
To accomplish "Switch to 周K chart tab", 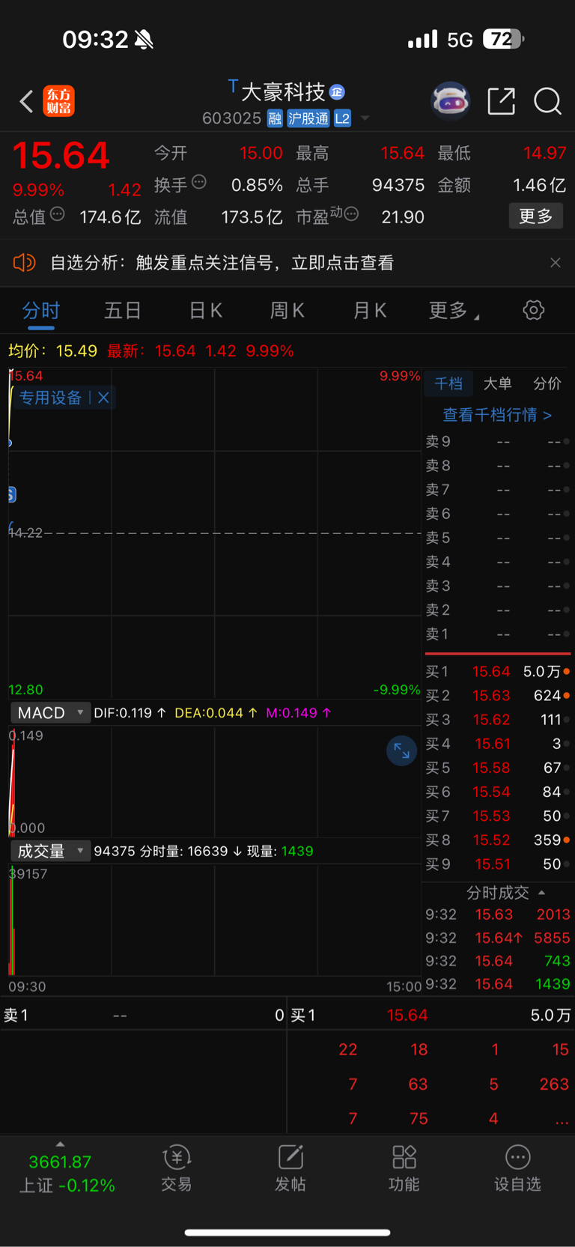I will (287, 310).
